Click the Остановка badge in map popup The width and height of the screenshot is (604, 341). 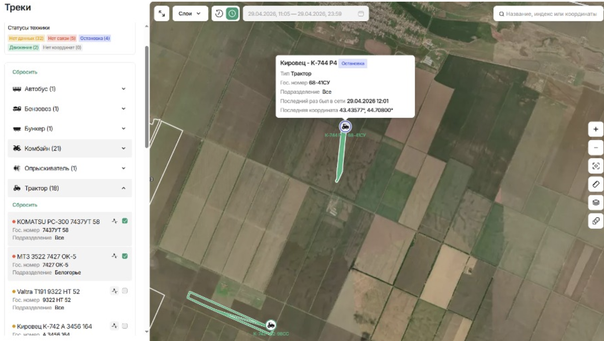pos(353,63)
